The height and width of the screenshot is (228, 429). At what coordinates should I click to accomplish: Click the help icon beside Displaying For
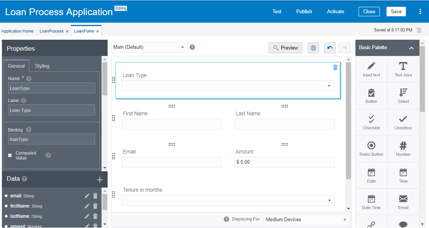tap(226, 219)
